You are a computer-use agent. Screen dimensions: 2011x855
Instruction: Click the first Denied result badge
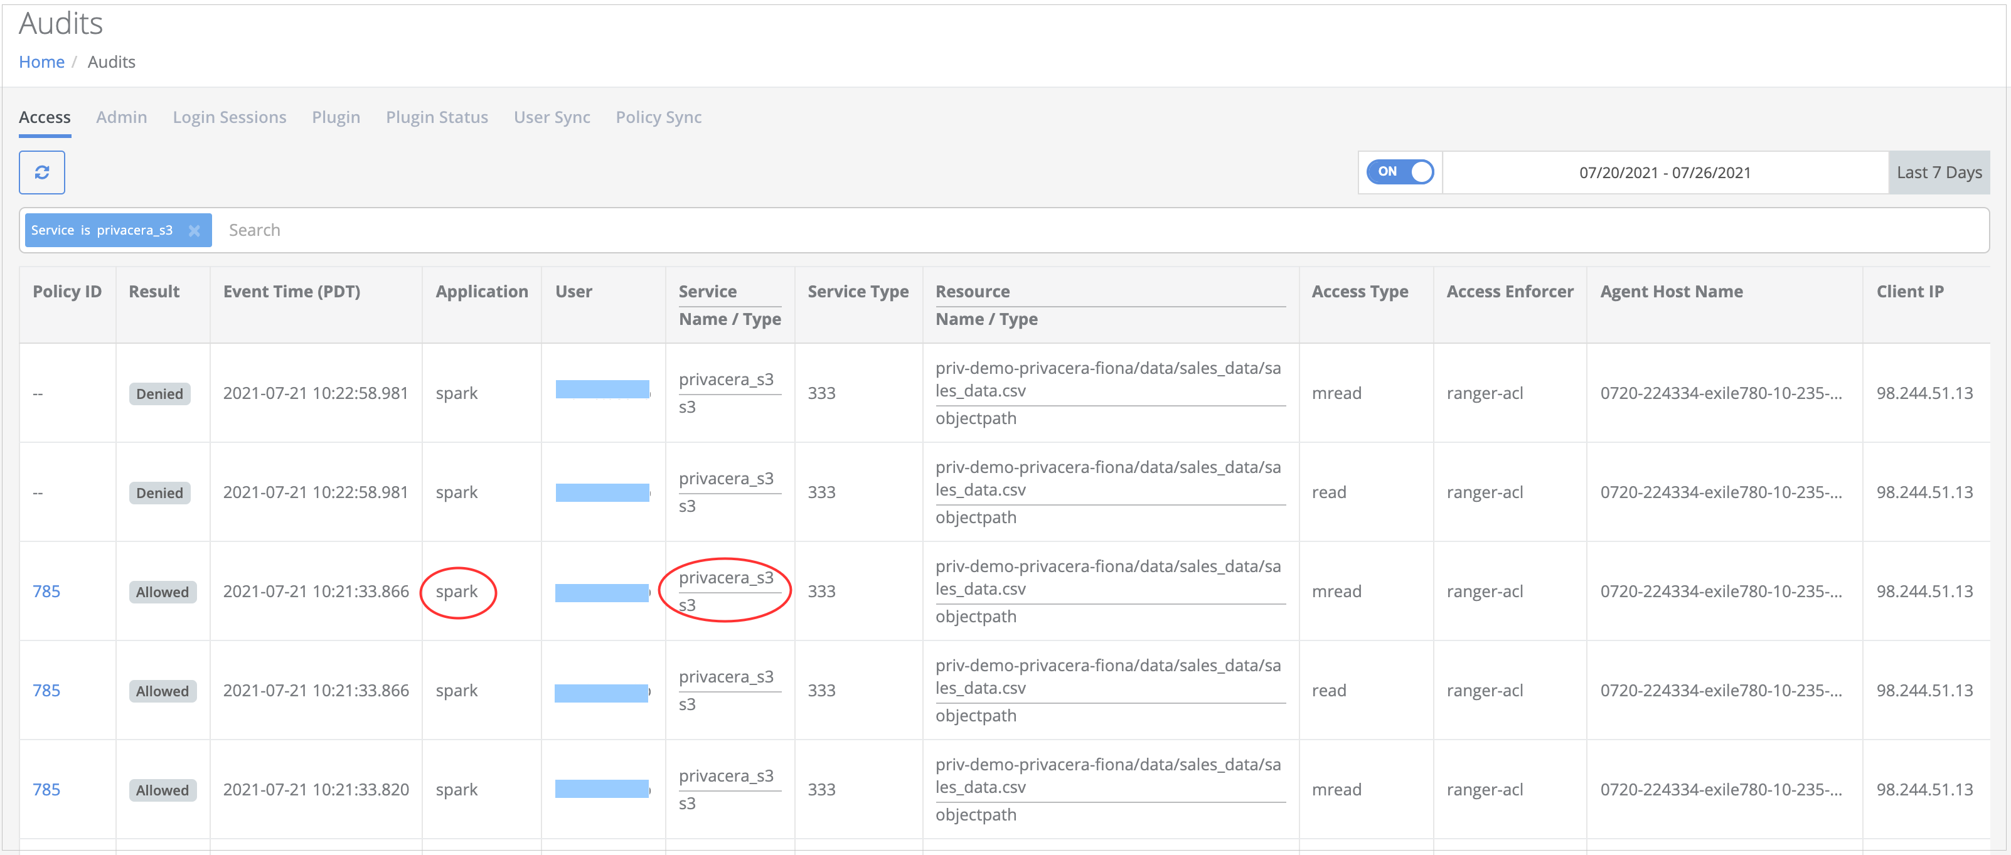point(159,394)
